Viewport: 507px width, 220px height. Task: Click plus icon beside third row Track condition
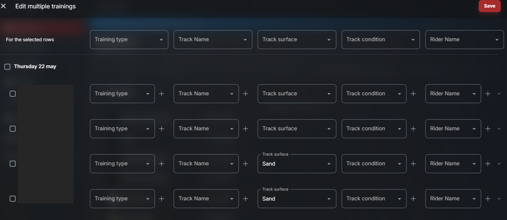(x=413, y=164)
